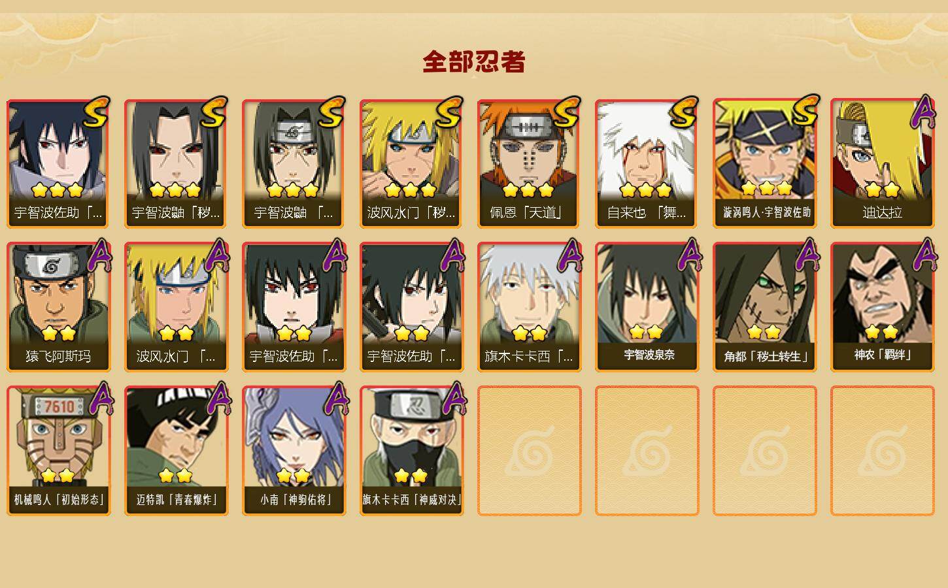The width and height of the screenshot is (948, 588).
Task: Choose the 迈特凯「青春爆炸」 card
Action: [176, 451]
